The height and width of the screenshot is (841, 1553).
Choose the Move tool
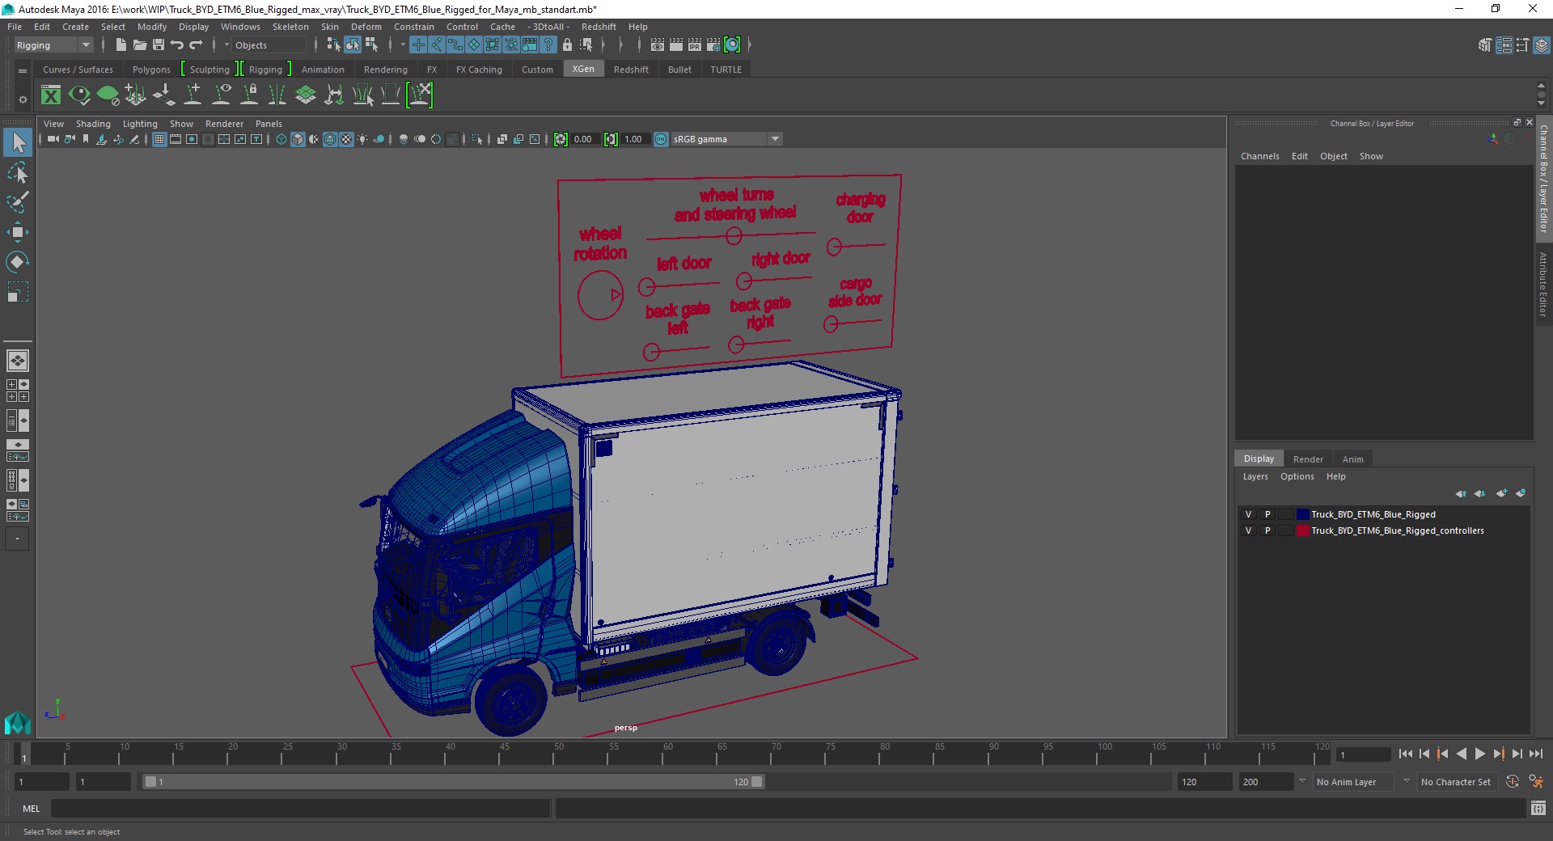coord(18,232)
